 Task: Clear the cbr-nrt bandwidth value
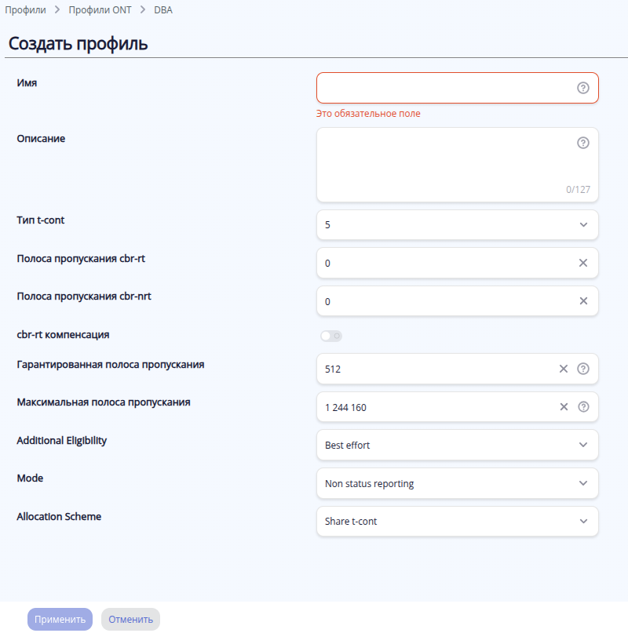tap(583, 301)
